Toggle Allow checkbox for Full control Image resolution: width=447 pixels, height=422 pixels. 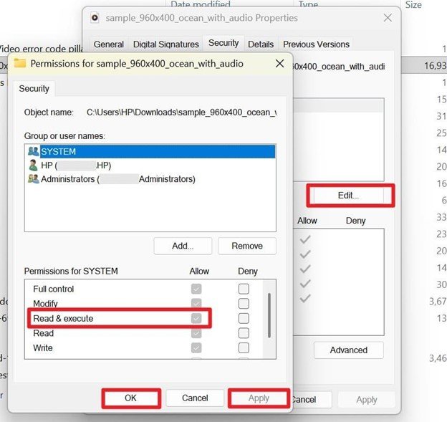pos(196,289)
